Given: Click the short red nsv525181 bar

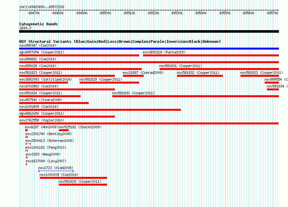Looking at the screenshot, I should click(64, 130).
